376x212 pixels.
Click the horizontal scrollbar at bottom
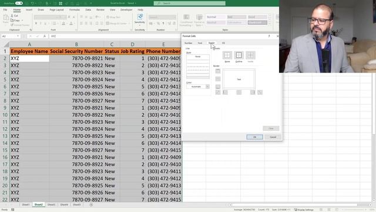click(x=295, y=205)
